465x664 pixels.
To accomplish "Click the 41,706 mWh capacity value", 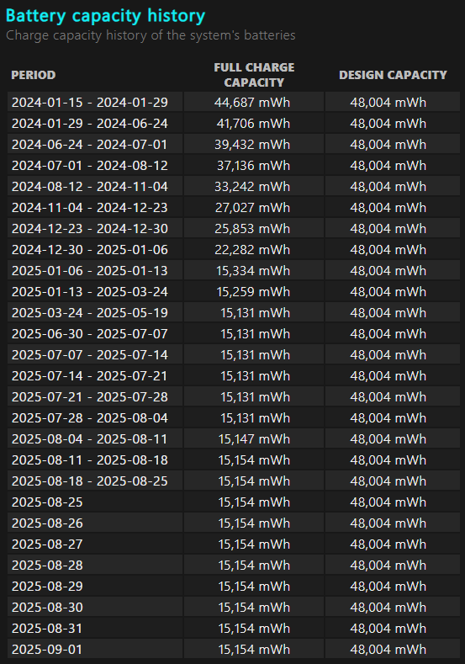I will [x=253, y=124].
